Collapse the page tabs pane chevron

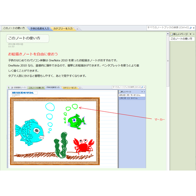point(194,34)
